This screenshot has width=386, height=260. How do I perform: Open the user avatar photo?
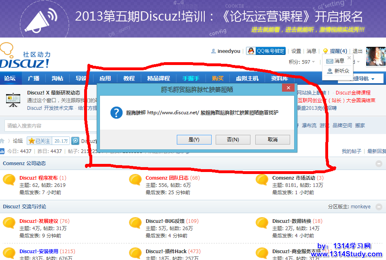pos(375,57)
